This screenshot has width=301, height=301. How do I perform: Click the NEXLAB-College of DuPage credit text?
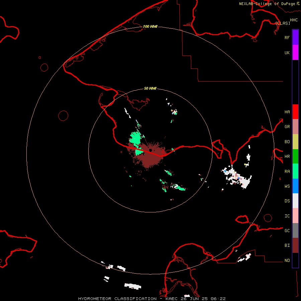pyautogui.click(x=267, y=4)
